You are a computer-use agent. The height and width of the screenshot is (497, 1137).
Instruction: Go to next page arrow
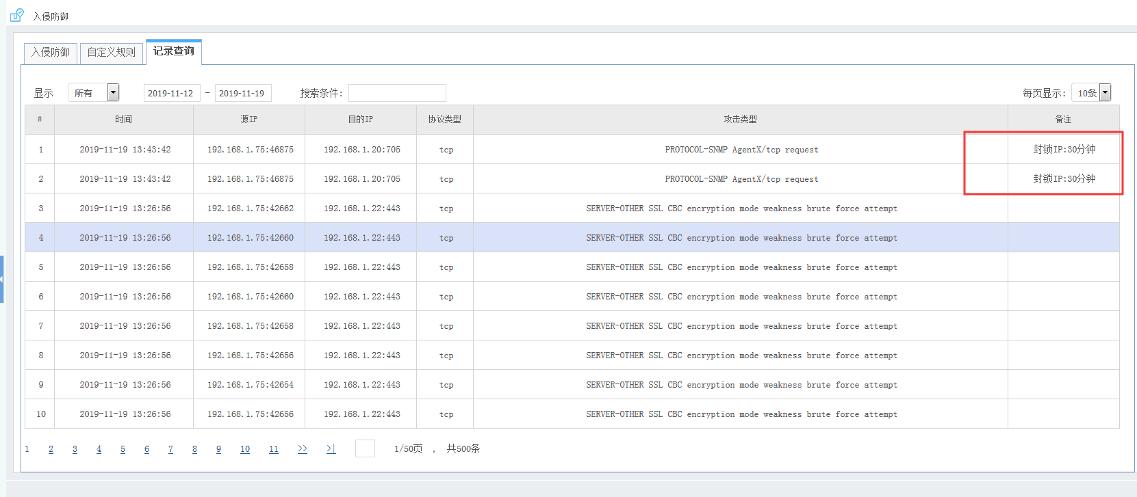pyautogui.click(x=302, y=449)
